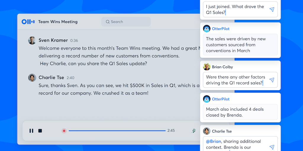This screenshot has width=303, height=151.
Task: Click the recording progress bar
Action: [117, 131]
